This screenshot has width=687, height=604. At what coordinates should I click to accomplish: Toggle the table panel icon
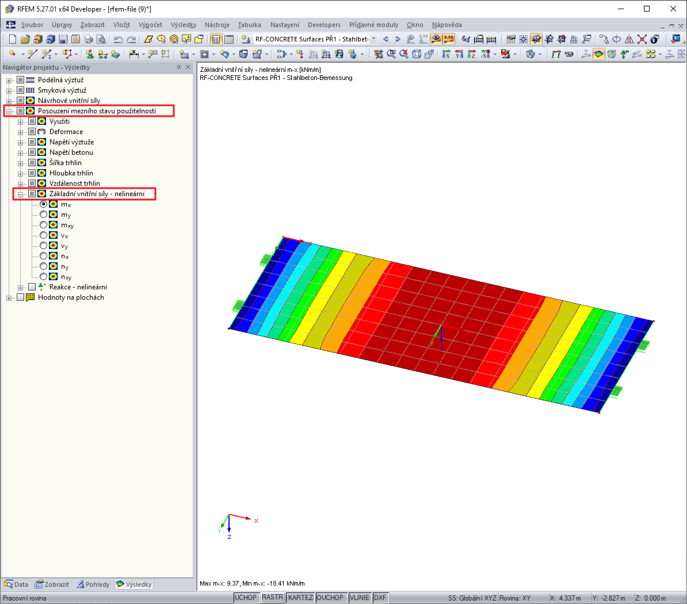coord(228,40)
